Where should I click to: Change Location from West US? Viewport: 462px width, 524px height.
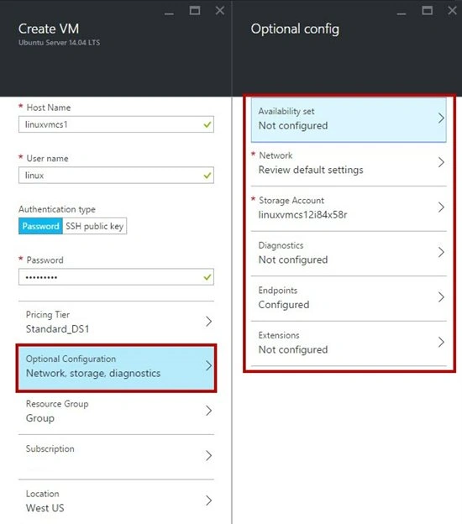click(116, 501)
